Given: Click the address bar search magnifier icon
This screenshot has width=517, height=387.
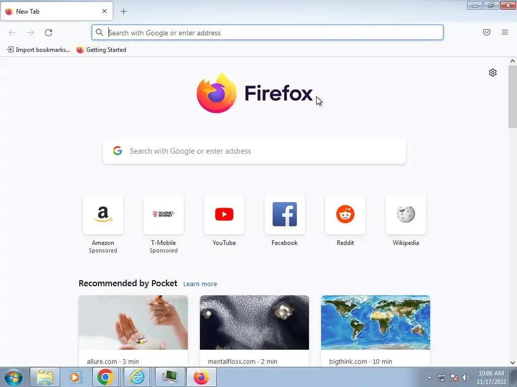Looking at the screenshot, I should pos(99,32).
